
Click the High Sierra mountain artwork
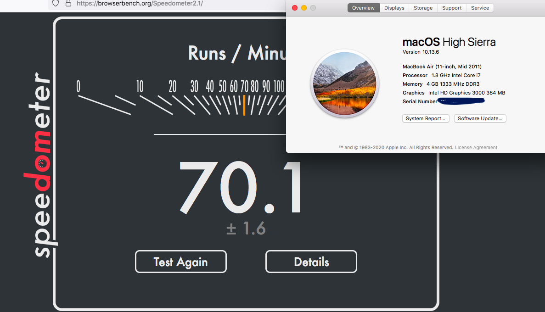click(x=344, y=84)
